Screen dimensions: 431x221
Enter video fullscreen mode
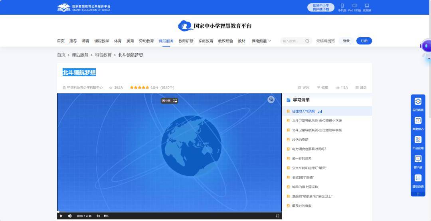278,216
